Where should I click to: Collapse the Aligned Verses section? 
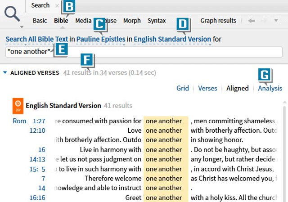pyautogui.click(x=5, y=72)
